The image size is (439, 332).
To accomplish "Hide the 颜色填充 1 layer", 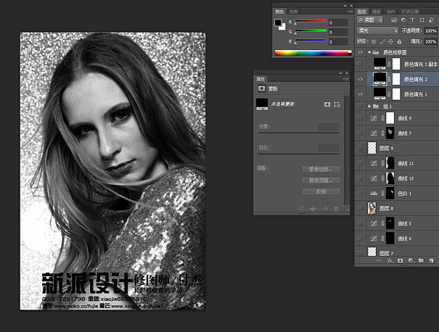I will 361,94.
